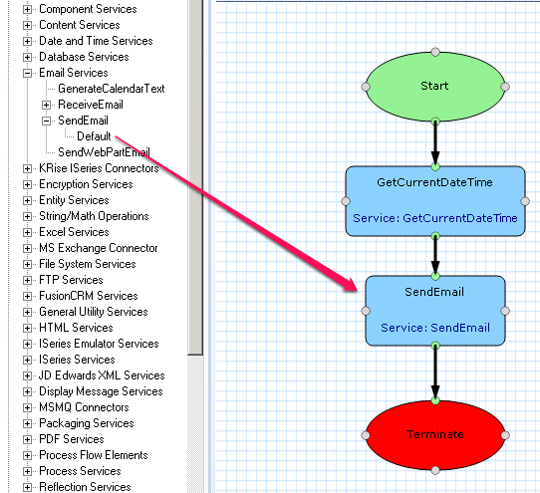540x493 pixels.
Task: Click the right connector of GetCurrentDateTime block
Action: pyautogui.click(x=525, y=201)
